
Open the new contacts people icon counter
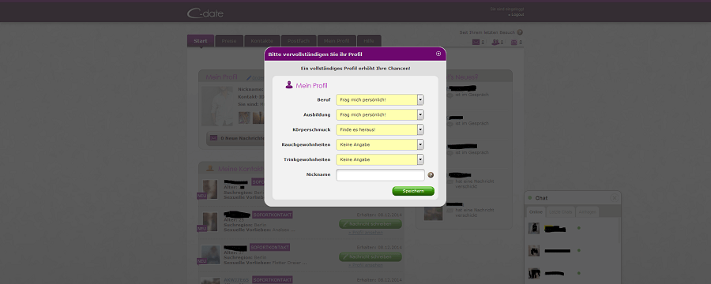click(x=495, y=42)
